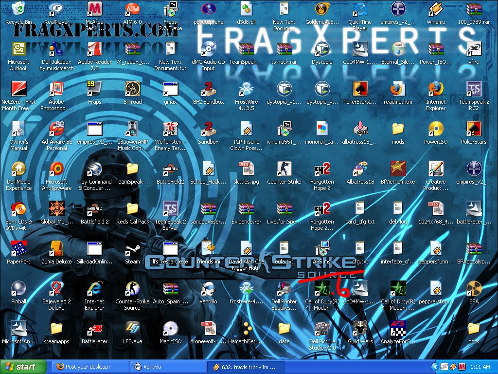Click the Winamp desktop shortcut

click(x=436, y=9)
